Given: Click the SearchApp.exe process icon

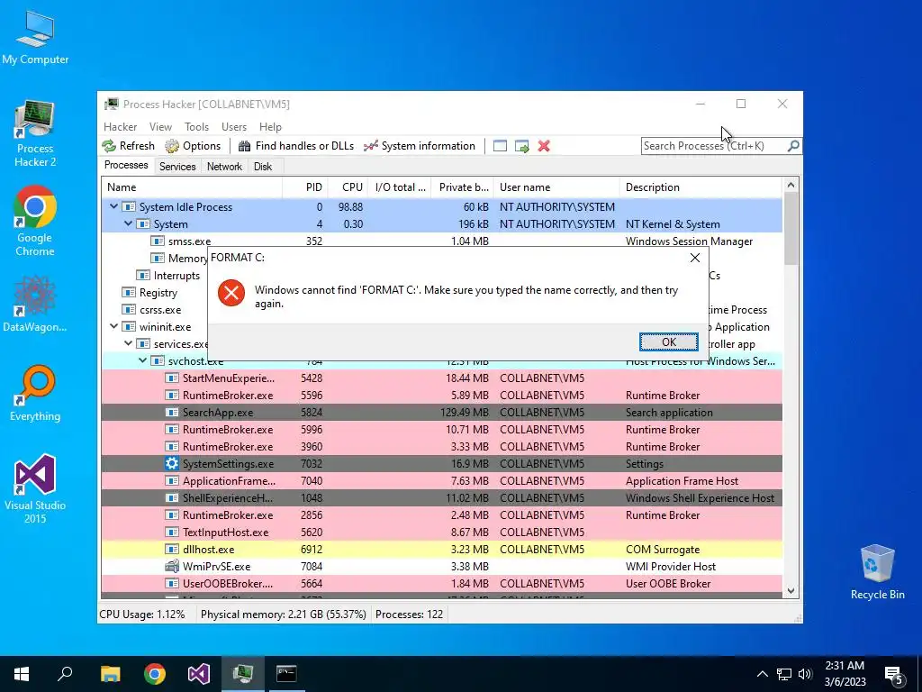Looking at the screenshot, I should tap(172, 413).
